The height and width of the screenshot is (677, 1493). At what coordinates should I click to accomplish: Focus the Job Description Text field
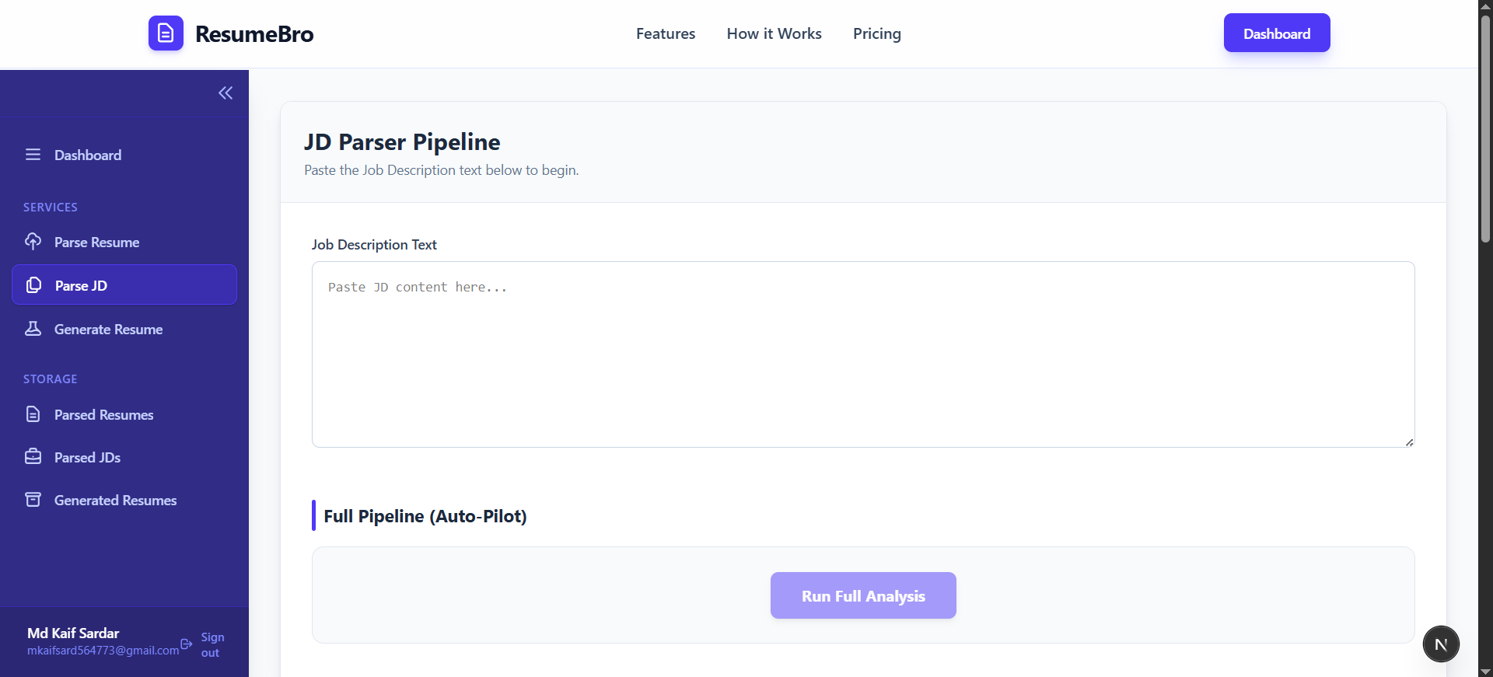coord(863,354)
